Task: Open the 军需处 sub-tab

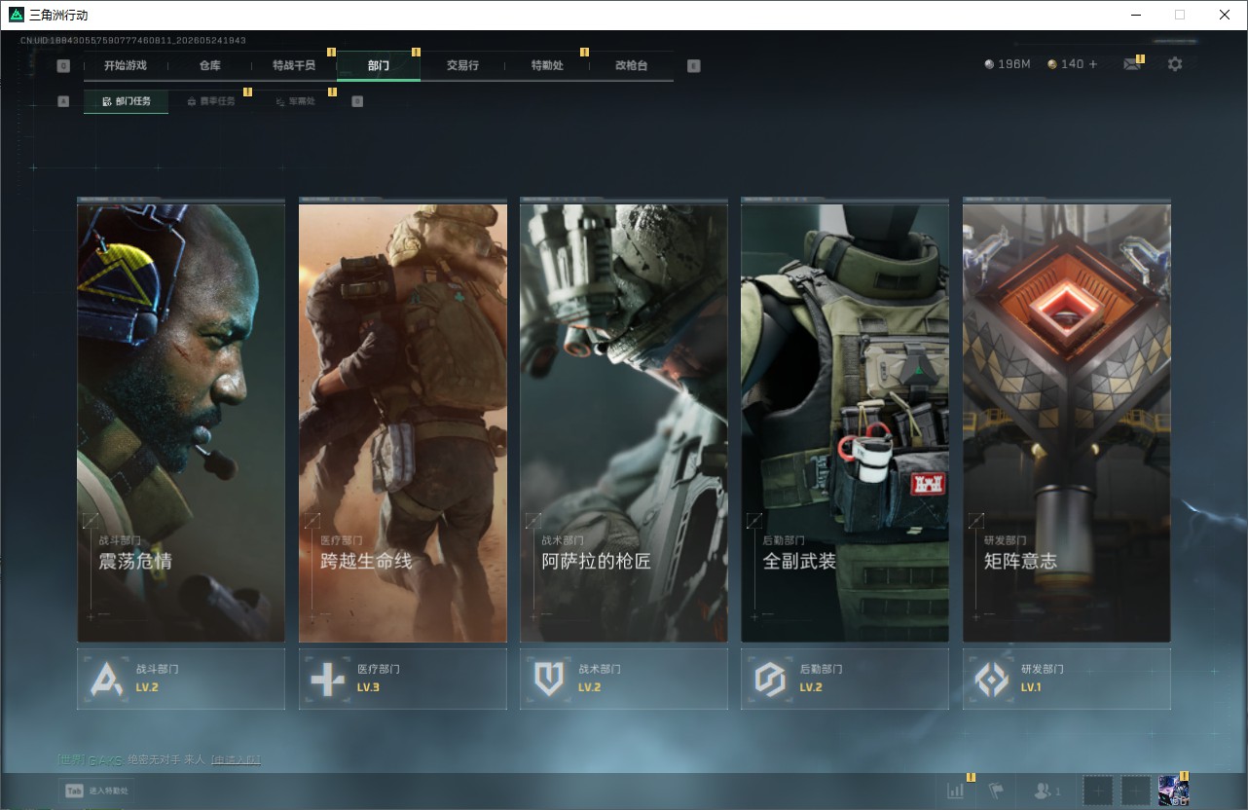Action: 295,101
